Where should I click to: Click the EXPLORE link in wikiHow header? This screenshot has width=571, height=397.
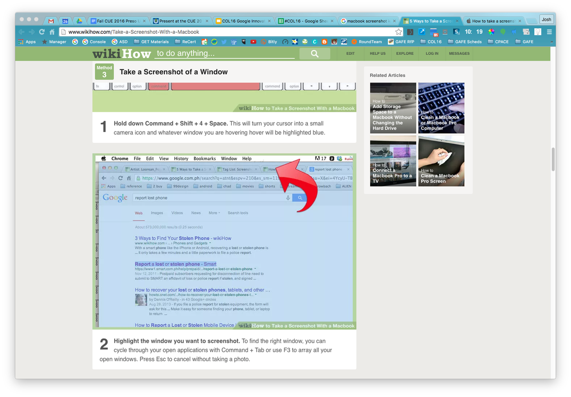tap(405, 54)
